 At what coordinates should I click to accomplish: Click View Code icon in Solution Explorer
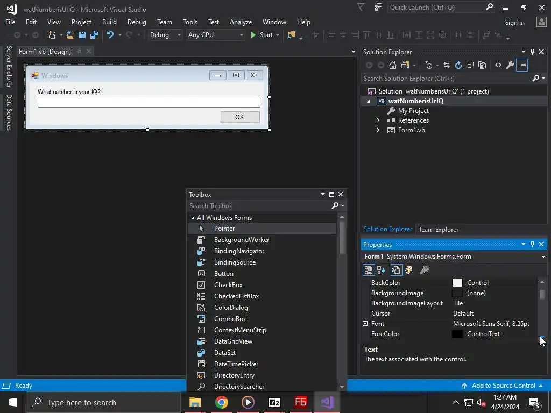click(x=498, y=65)
